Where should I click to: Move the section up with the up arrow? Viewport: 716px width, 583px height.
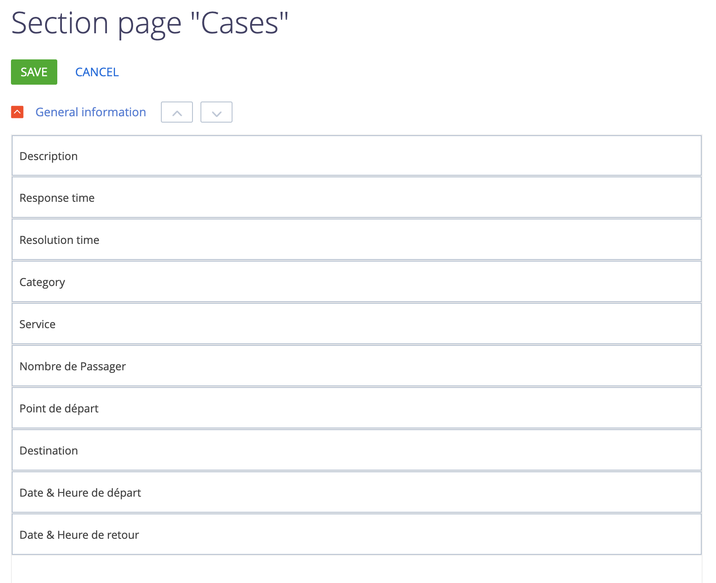(177, 112)
